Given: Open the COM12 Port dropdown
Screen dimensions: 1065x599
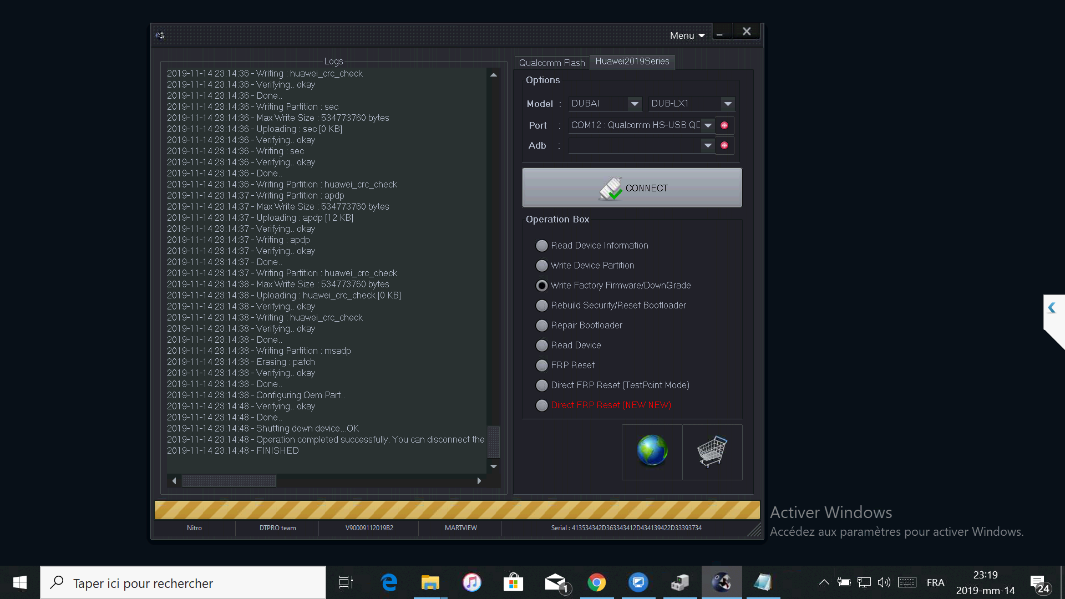Looking at the screenshot, I should 708,125.
